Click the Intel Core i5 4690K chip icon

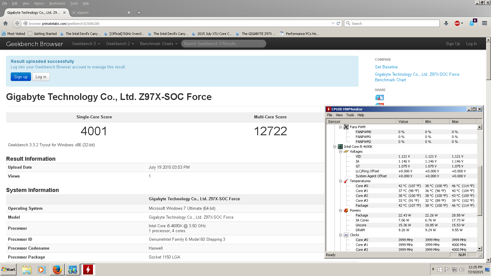tap(340, 147)
